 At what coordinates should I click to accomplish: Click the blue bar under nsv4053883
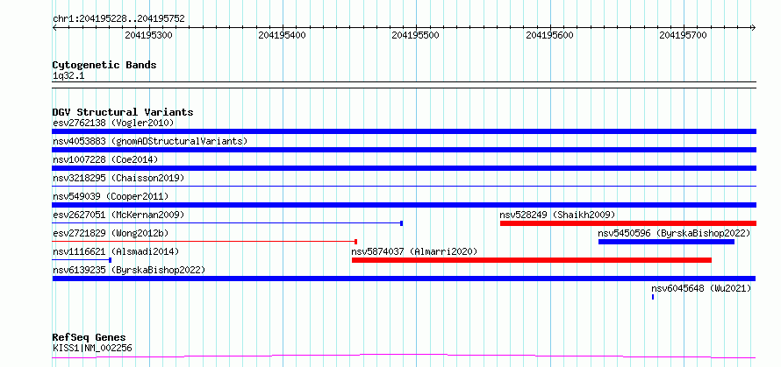pos(404,150)
